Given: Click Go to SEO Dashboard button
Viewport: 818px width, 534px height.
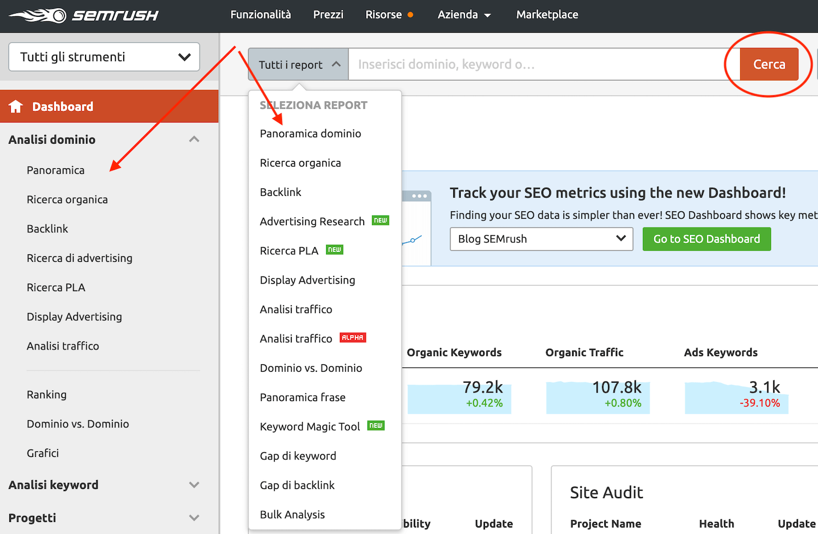Looking at the screenshot, I should point(707,239).
